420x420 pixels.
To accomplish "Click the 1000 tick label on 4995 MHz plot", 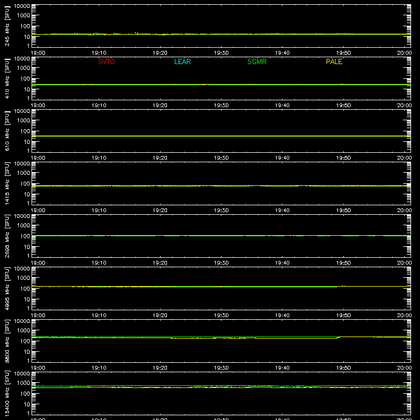I will (x=24, y=278).
